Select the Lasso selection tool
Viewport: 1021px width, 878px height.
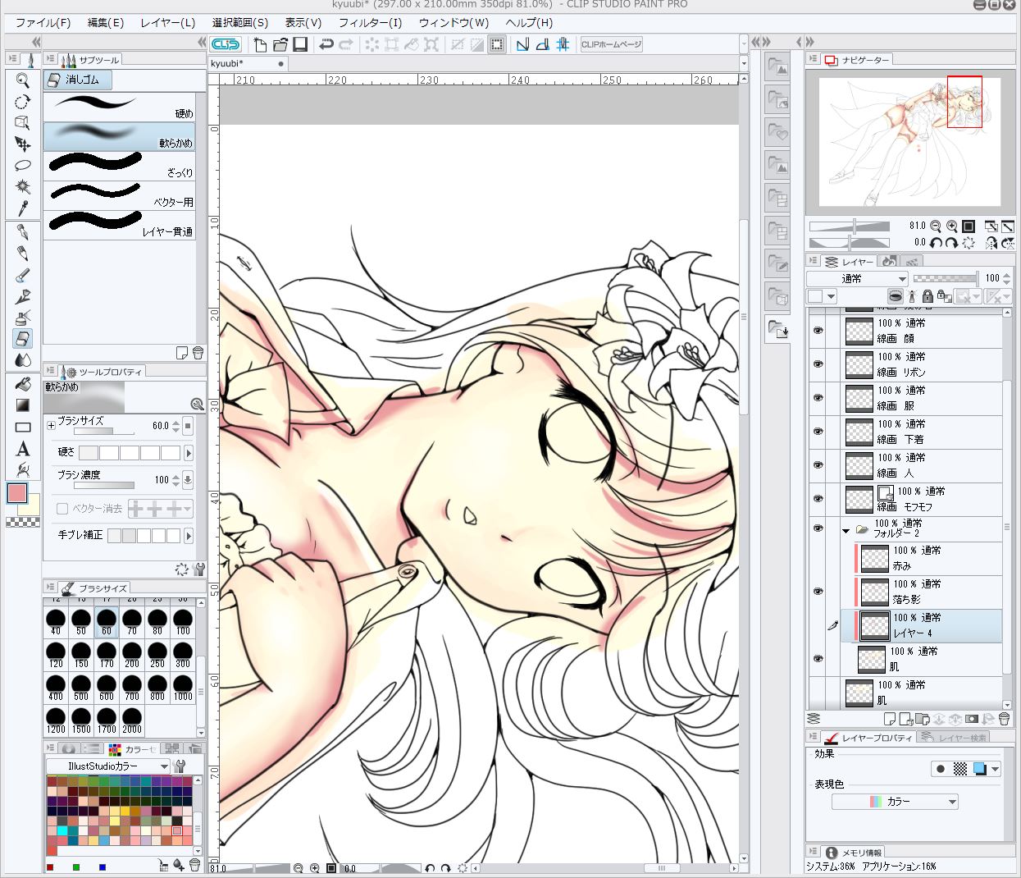(23, 165)
